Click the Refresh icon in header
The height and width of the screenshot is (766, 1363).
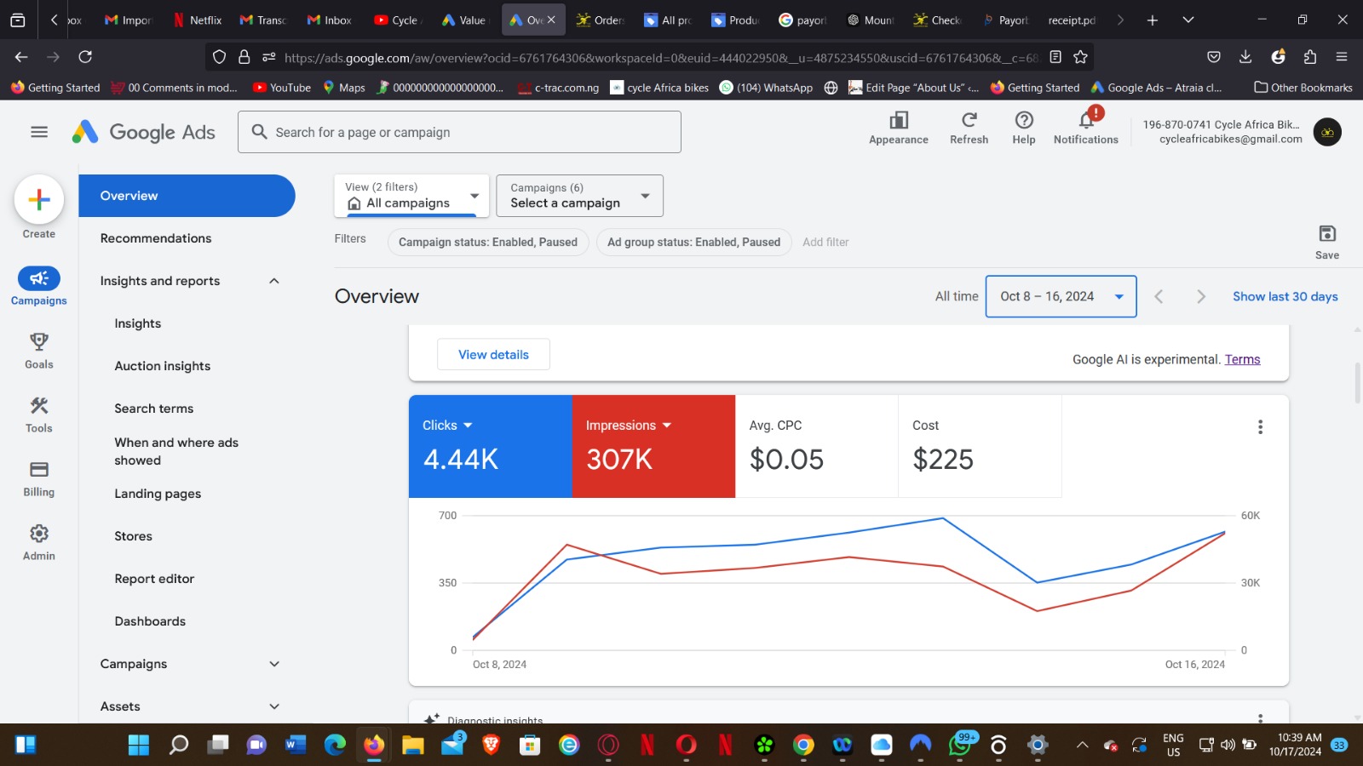click(969, 120)
